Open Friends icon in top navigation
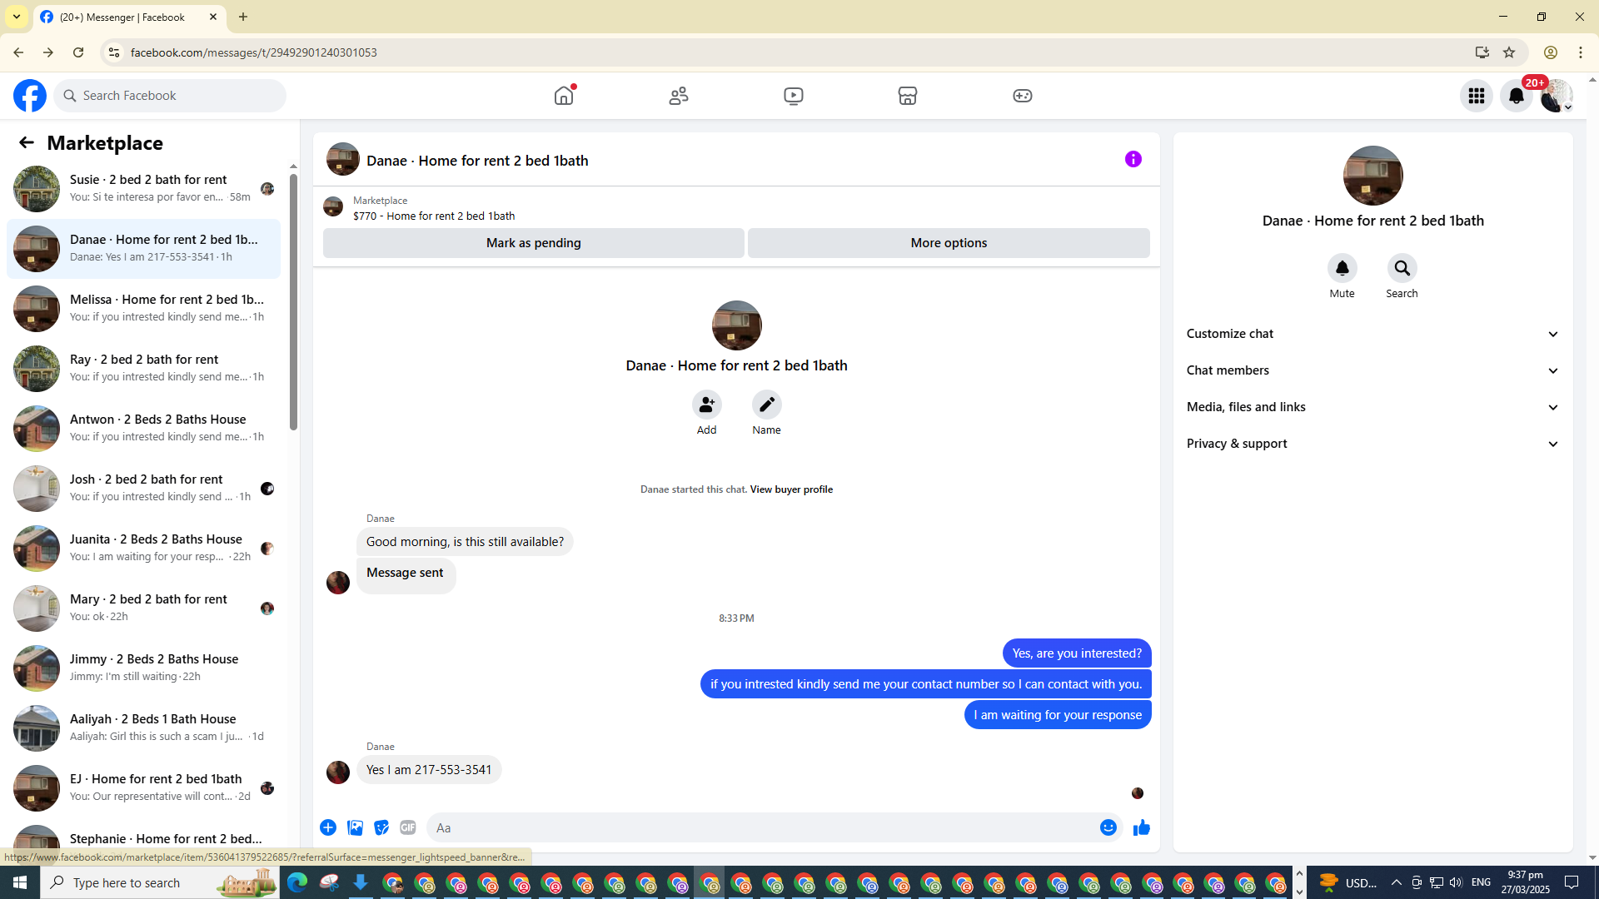This screenshot has width=1599, height=899. coord(679,96)
